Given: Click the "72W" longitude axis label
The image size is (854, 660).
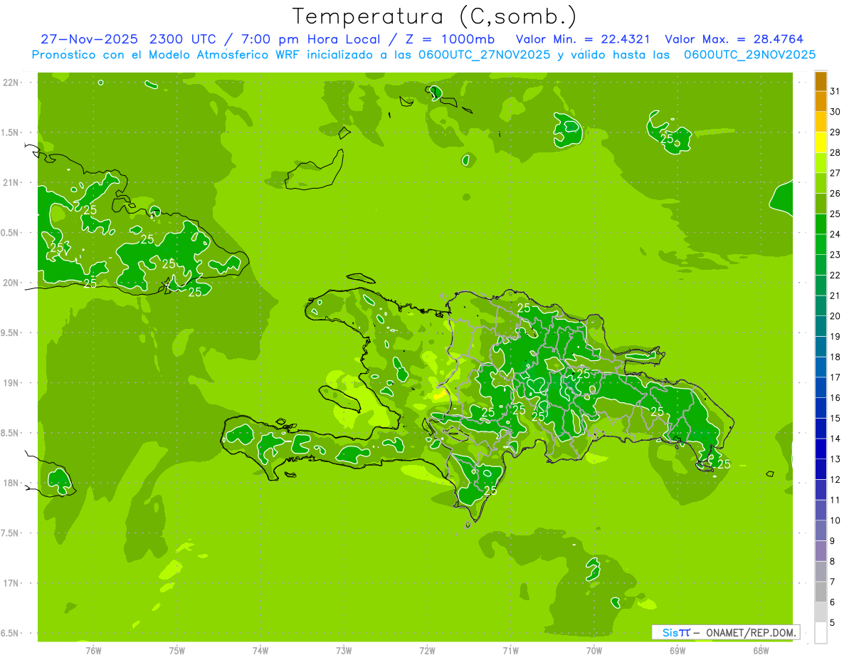Looking at the screenshot, I should [427, 651].
